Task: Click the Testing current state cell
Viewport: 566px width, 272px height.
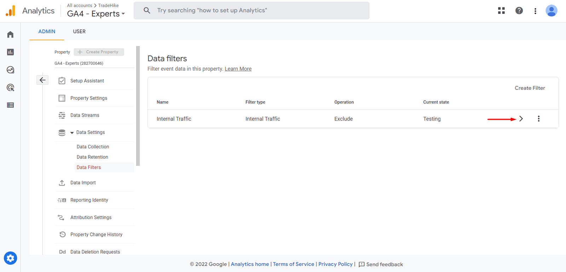Action: [x=432, y=119]
